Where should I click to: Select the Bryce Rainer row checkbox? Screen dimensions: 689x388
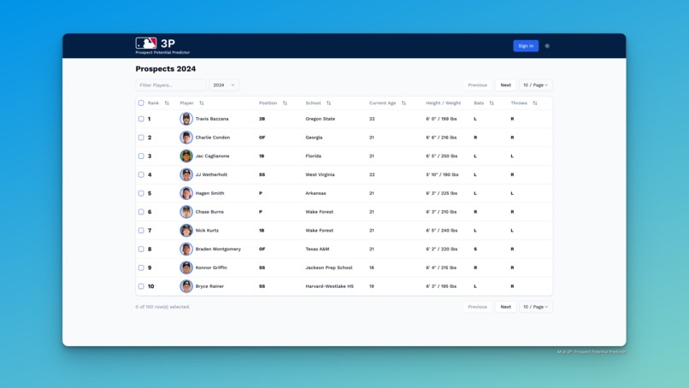coord(141,286)
